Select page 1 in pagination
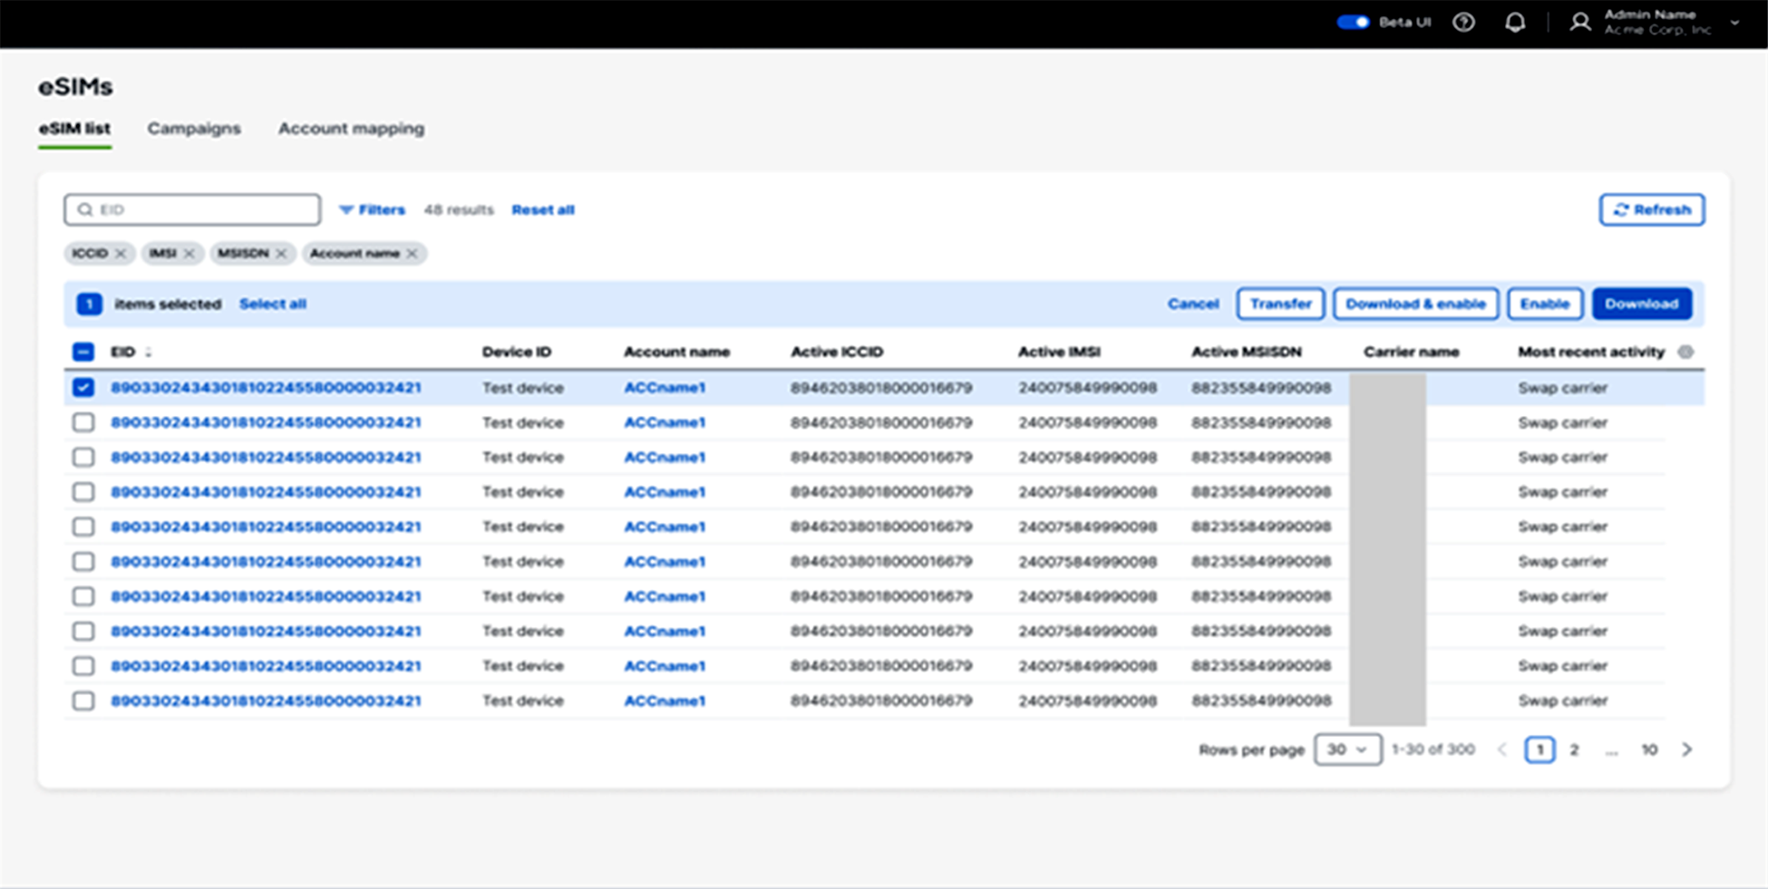Screen dimensions: 1768x889 (1540, 749)
